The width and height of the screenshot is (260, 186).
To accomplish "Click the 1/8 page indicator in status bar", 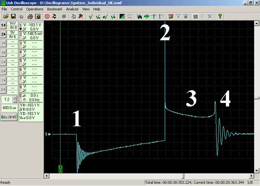I will 250,182.
